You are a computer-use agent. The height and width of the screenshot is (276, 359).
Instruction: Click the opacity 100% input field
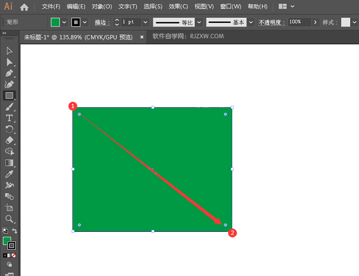(299, 23)
